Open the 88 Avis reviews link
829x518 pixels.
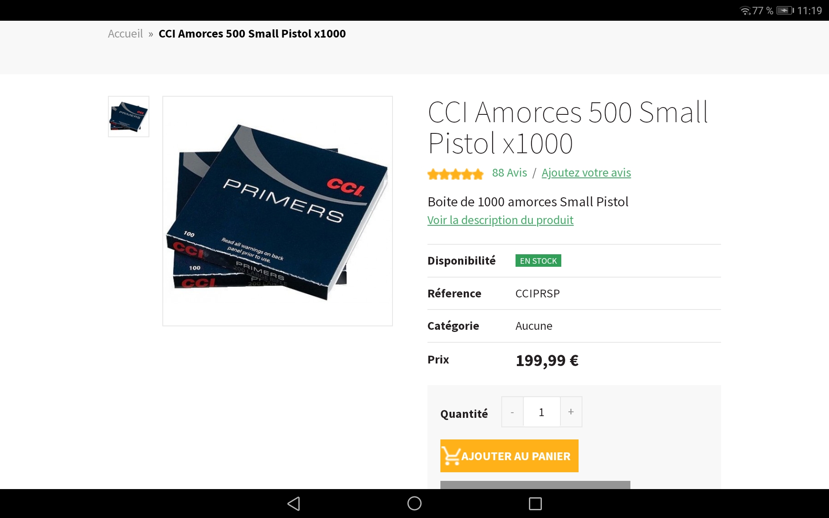509,173
